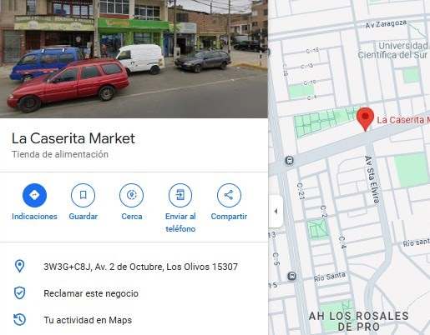Click the Indicaciones directions icon
Image resolution: width=430 pixels, height=335 pixels.
[34, 195]
